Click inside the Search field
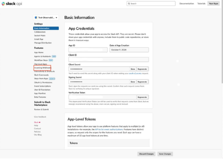The width and height of the screenshot is (223, 159). pyautogui.click(x=152, y=3)
